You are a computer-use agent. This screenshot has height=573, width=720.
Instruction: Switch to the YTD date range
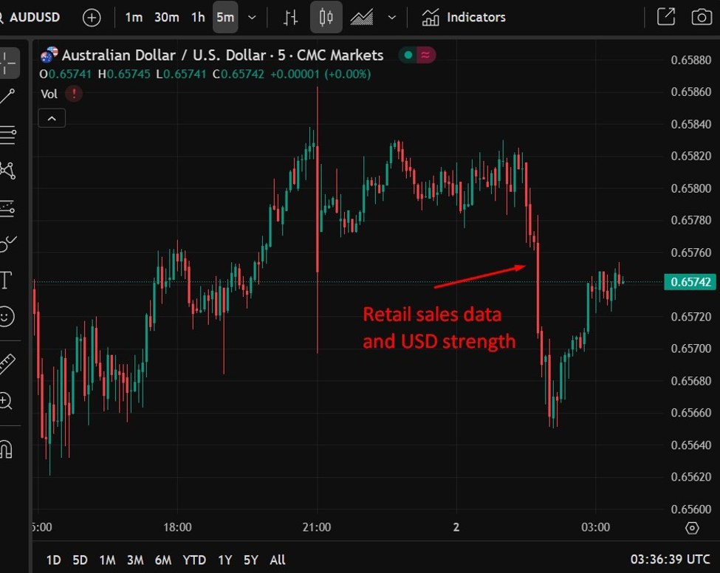tap(194, 560)
